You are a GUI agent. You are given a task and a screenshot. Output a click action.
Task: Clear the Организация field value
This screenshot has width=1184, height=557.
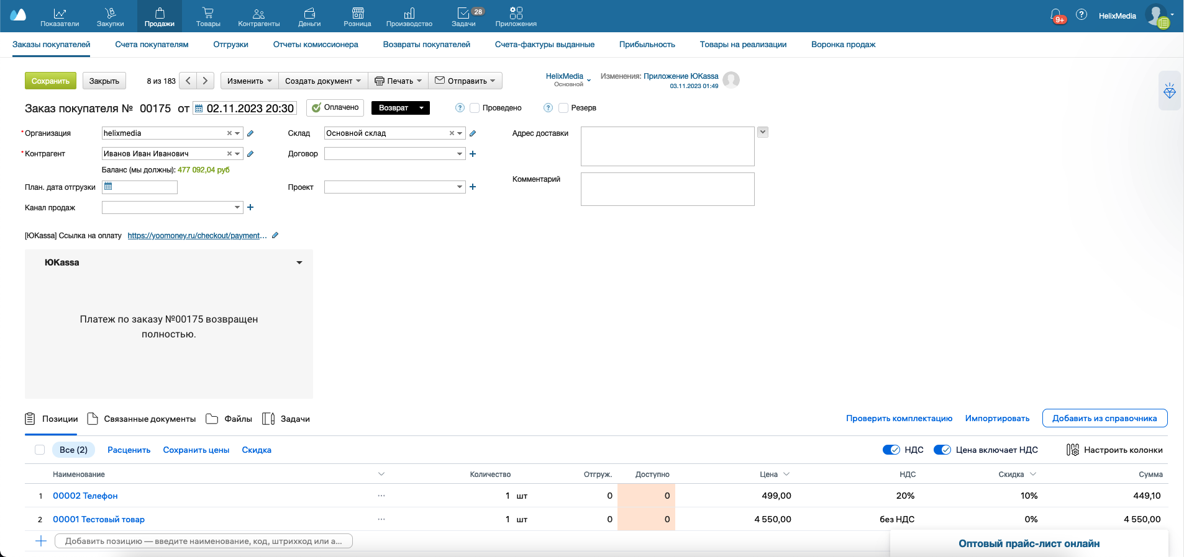click(x=229, y=133)
